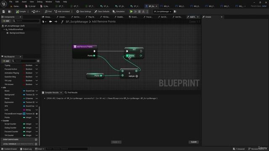Open the Tools menu
Image resolution: width=269 pixels, height=151 pixels.
pos(58,2)
